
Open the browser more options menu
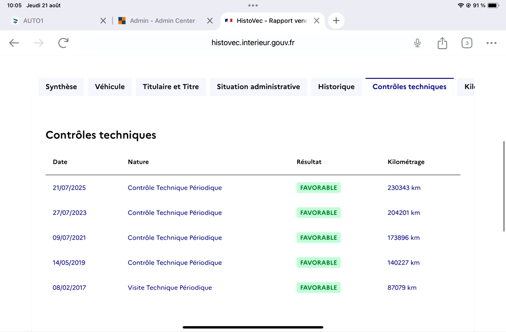click(491, 43)
